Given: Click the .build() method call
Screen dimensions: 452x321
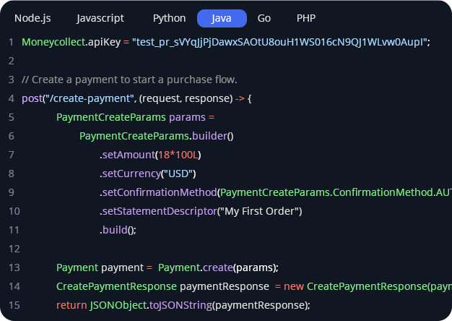Looking at the screenshot, I should click(x=118, y=230).
